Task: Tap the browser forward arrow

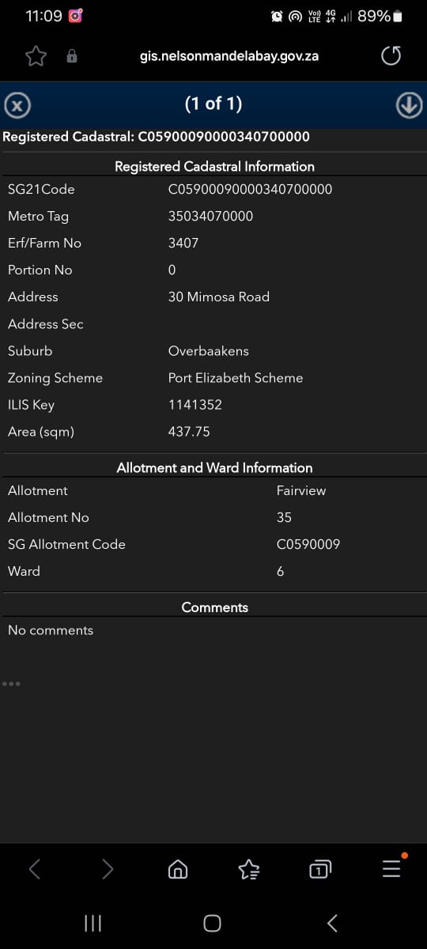Action: [x=107, y=869]
